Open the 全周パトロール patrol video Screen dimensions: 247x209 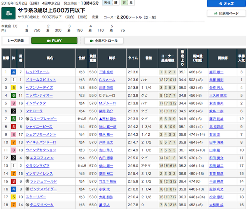(x=104, y=41)
